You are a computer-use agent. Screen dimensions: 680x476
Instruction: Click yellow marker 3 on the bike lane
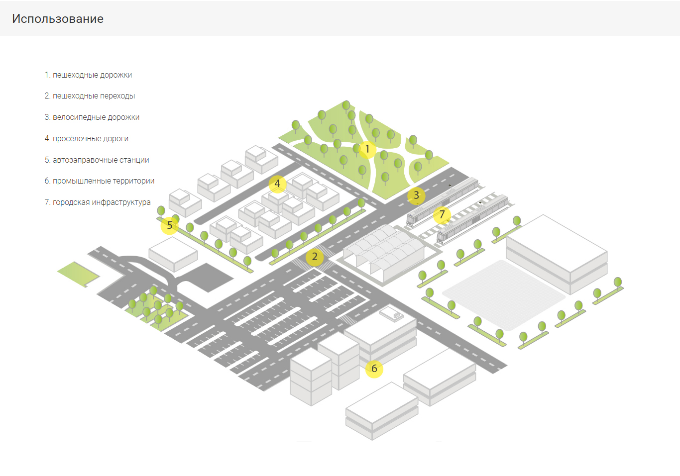click(x=417, y=195)
